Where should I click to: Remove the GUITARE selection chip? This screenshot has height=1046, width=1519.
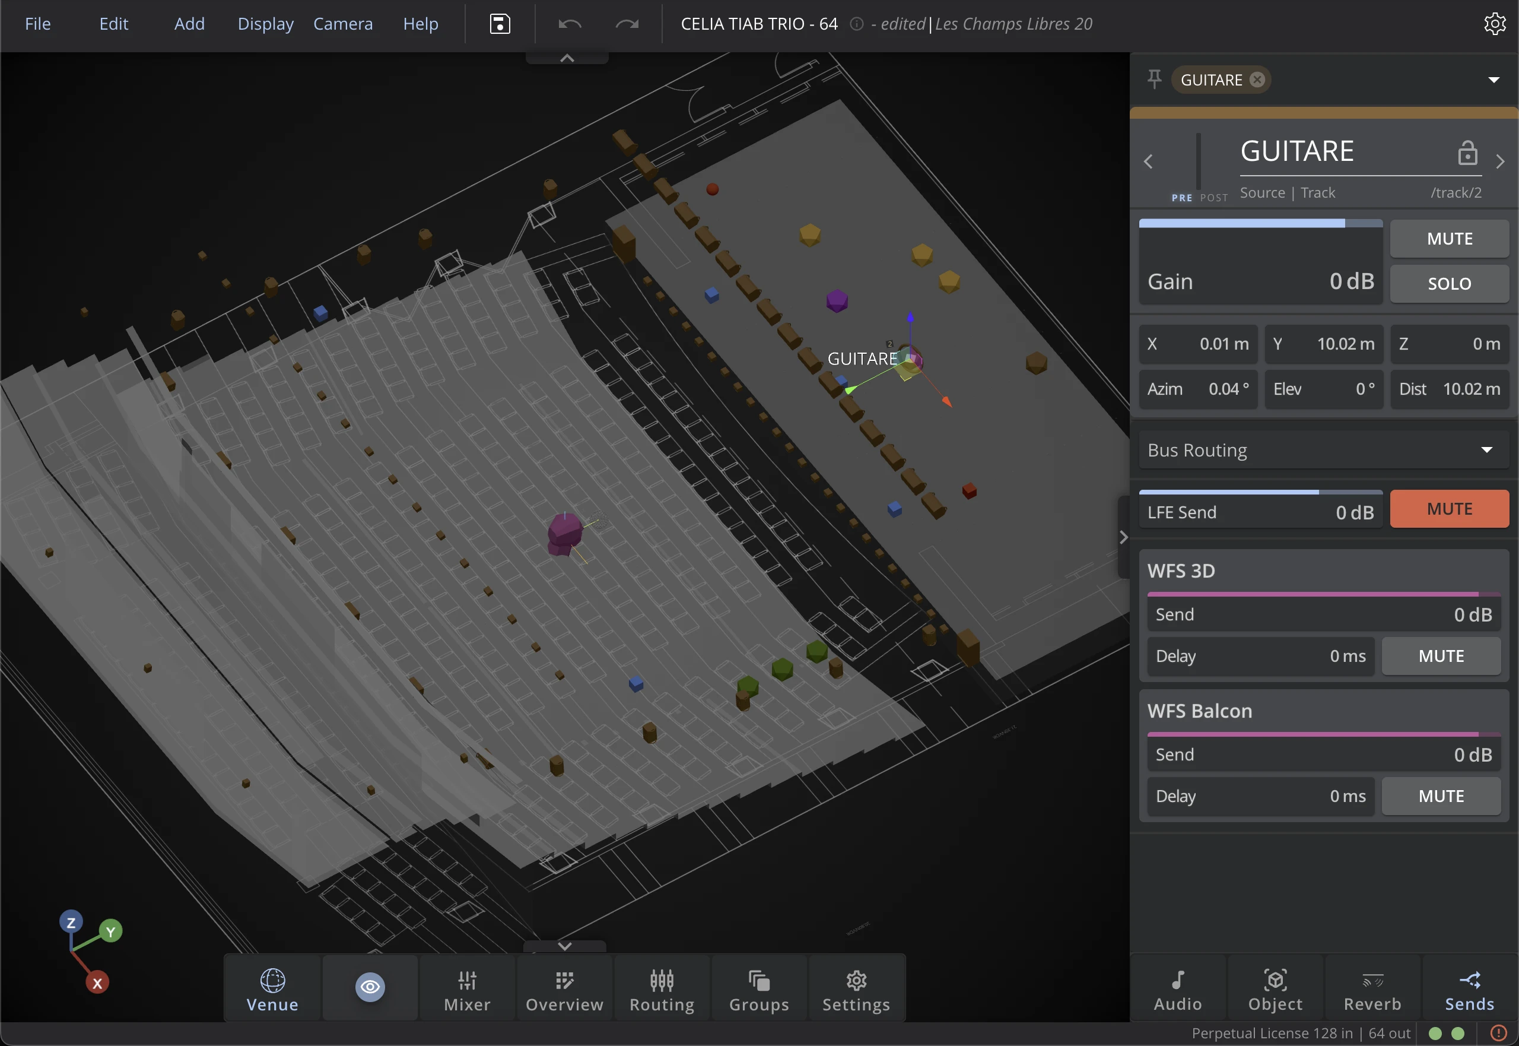[1257, 80]
